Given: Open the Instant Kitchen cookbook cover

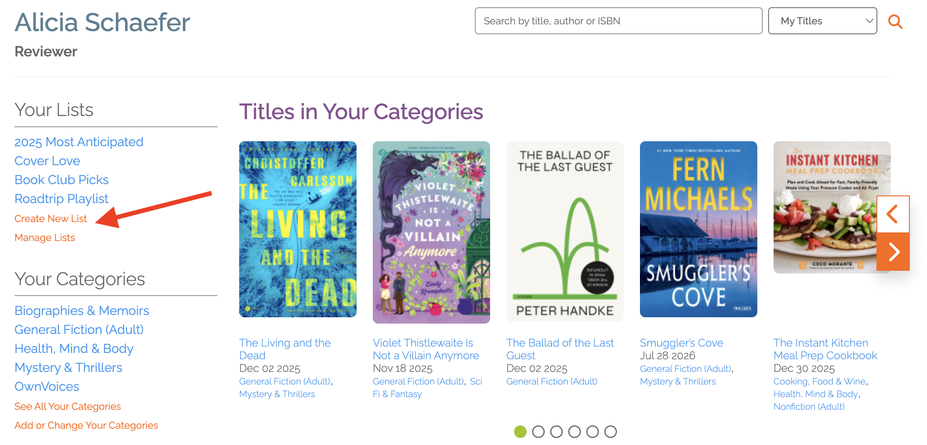Looking at the screenshot, I should [x=826, y=208].
